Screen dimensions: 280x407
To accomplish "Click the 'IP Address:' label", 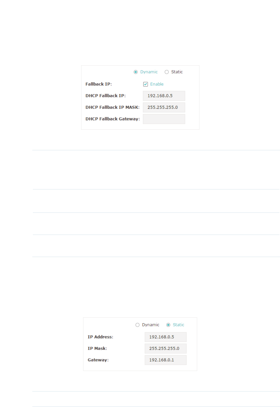I will pos(100,337).
